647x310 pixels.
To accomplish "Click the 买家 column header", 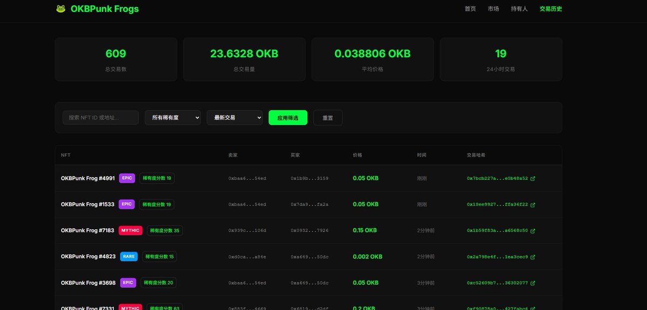I will pos(295,155).
